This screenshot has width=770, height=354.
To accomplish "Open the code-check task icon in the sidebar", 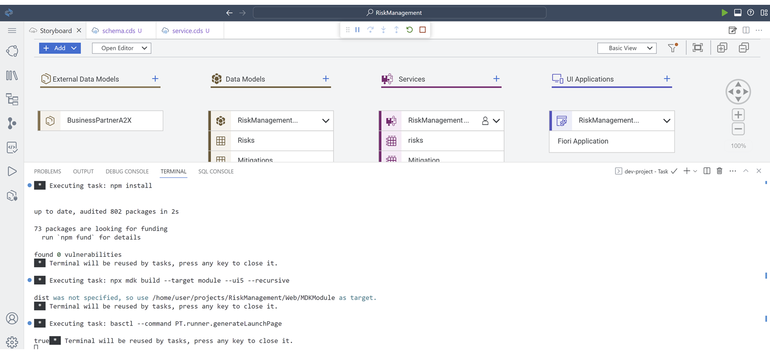I will click(x=12, y=147).
